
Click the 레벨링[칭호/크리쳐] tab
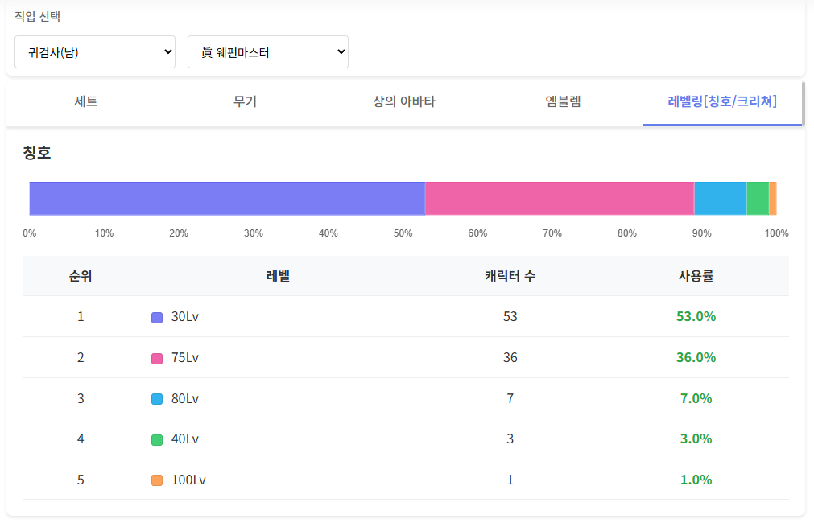click(x=722, y=101)
